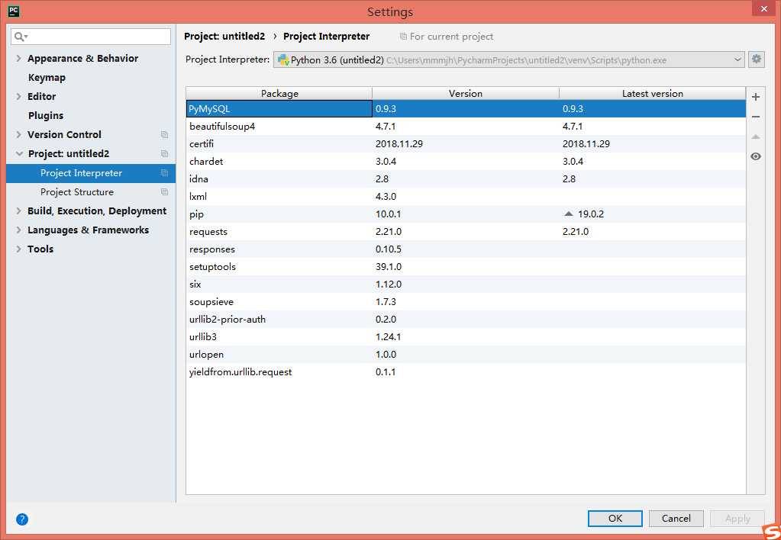
Task: Select the idna package row
Action: (466, 178)
